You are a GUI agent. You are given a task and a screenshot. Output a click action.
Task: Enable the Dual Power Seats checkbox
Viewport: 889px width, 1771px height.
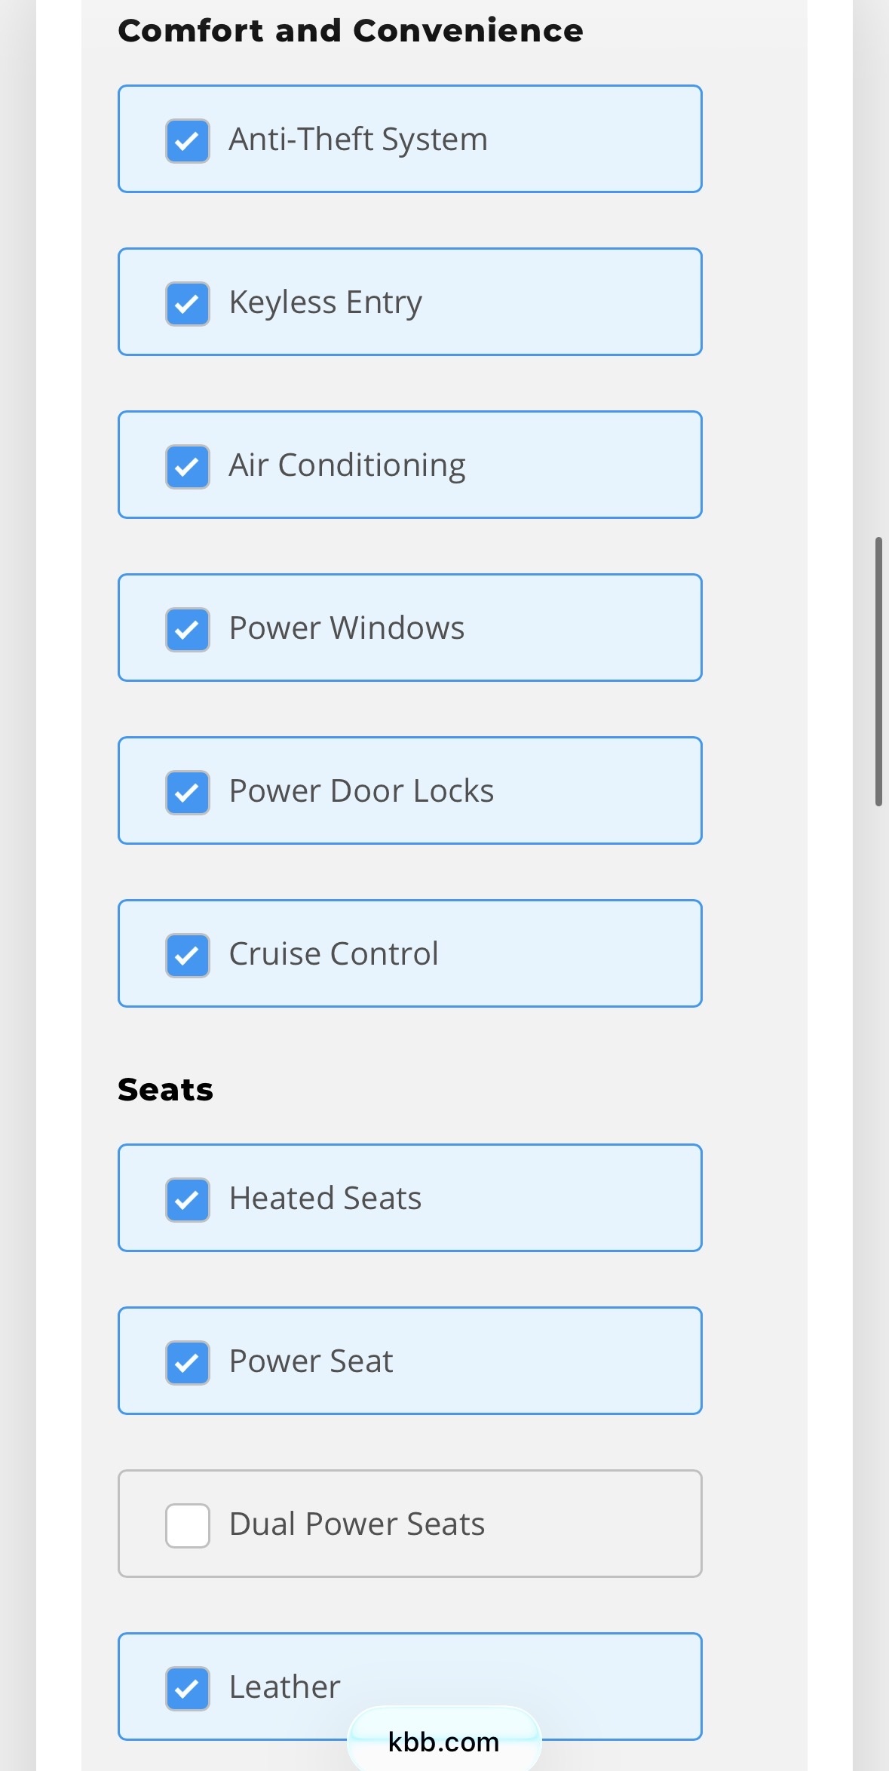[188, 1526]
